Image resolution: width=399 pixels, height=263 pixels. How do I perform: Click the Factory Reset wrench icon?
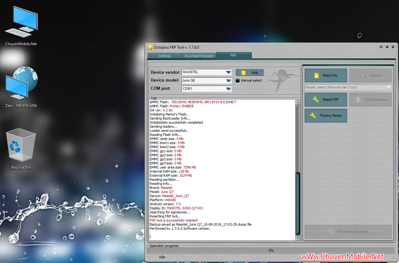(x=313, y=115)
